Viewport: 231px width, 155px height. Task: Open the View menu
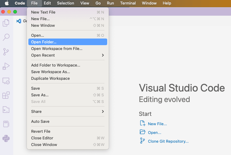pos(85,3)
